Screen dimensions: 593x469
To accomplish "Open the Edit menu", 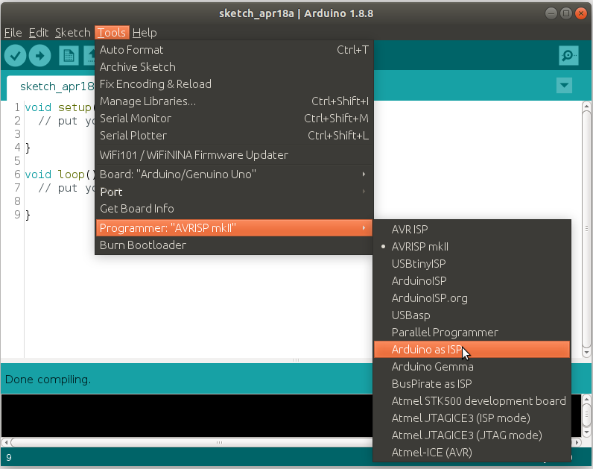I will coord(39,33).
